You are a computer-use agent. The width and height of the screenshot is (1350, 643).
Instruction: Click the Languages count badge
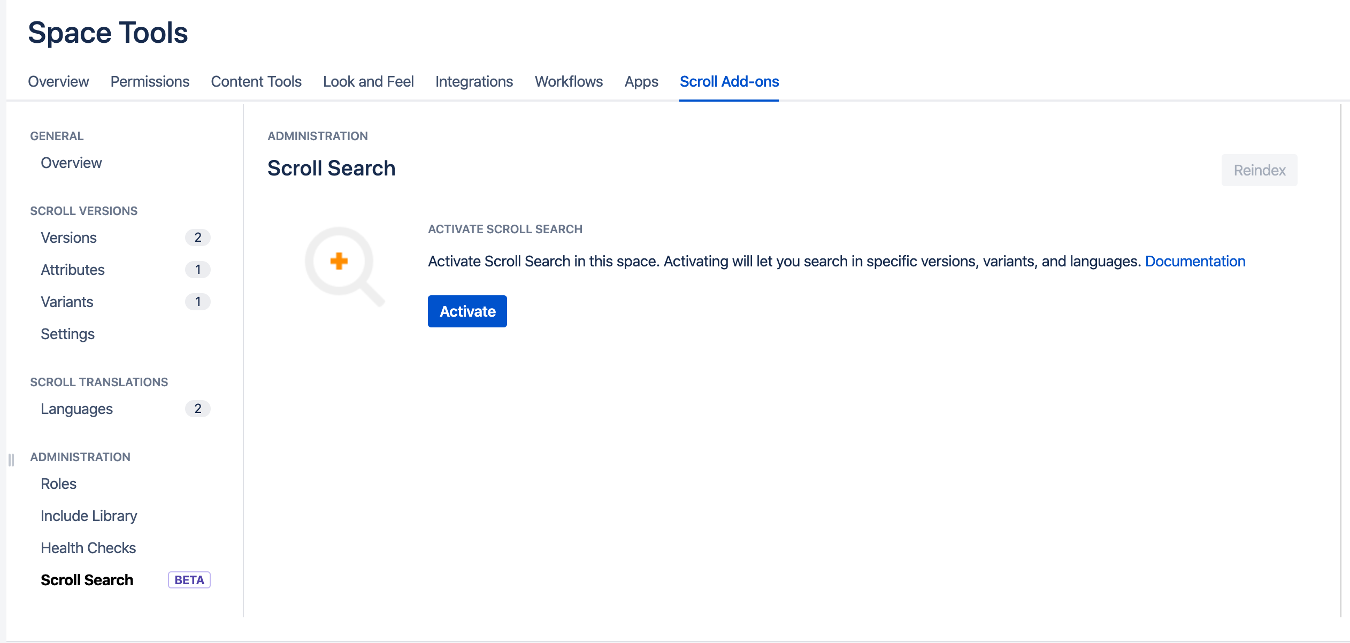click(x=197, y=409)
